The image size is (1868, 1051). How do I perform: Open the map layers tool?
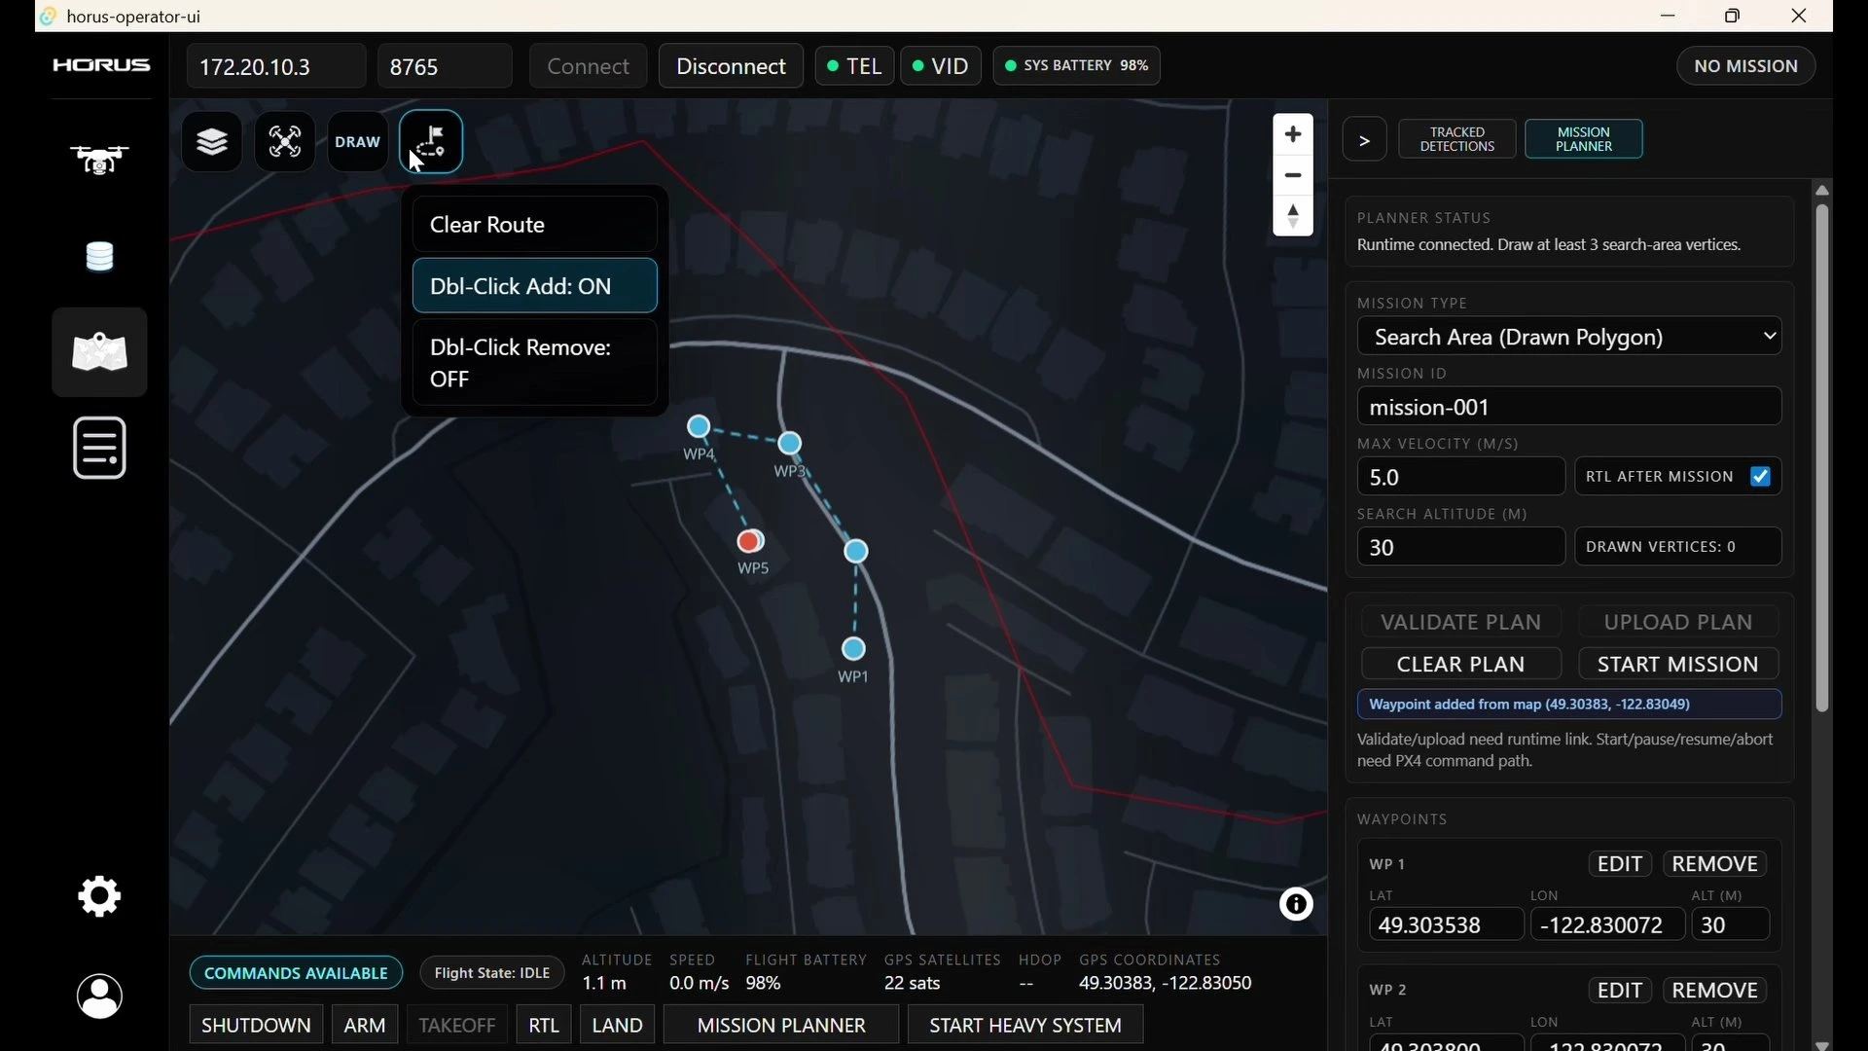(212, 142)
